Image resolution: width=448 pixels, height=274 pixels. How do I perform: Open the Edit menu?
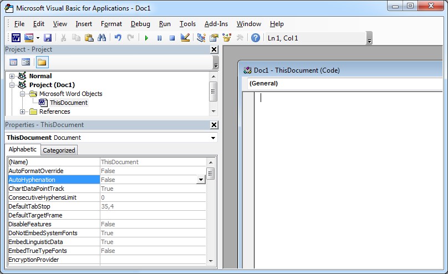[39, 24]
